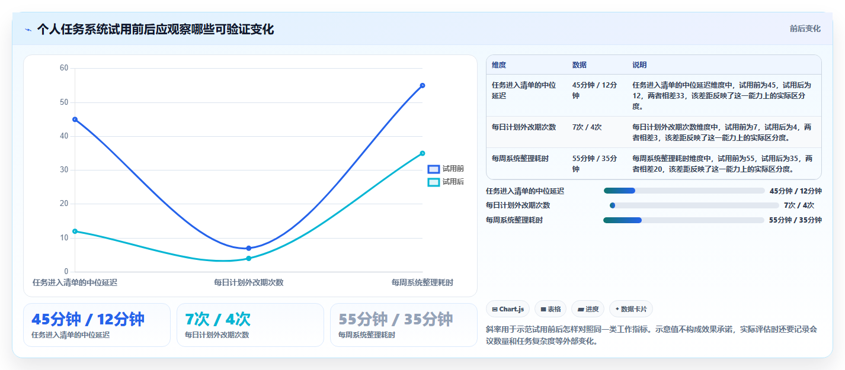Click progress value 7次 / 4次 at bar end

pos(799,205)
